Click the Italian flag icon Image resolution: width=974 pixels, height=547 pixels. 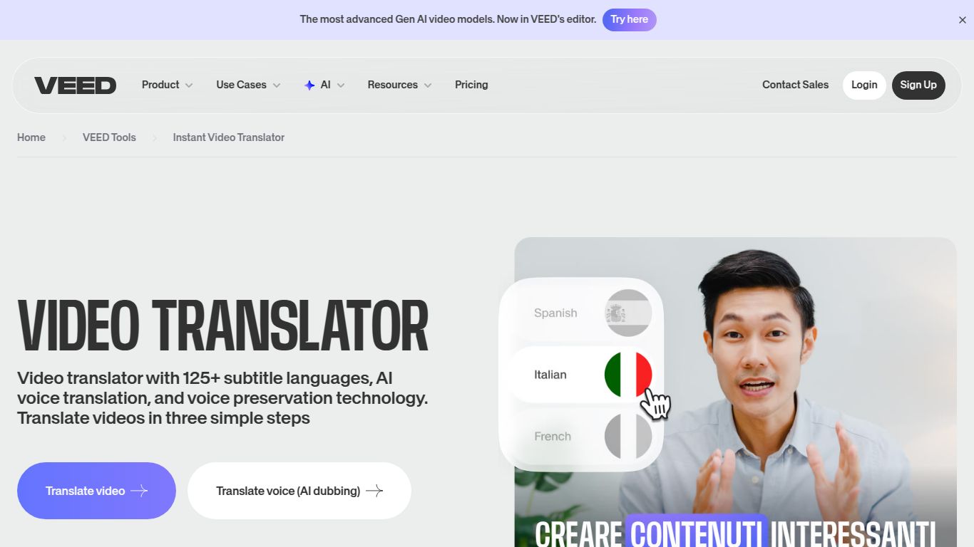[628, 374]
